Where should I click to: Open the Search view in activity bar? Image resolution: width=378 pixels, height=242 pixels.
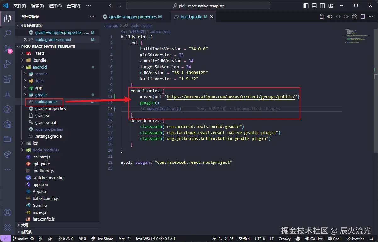(x=8, y=33)
